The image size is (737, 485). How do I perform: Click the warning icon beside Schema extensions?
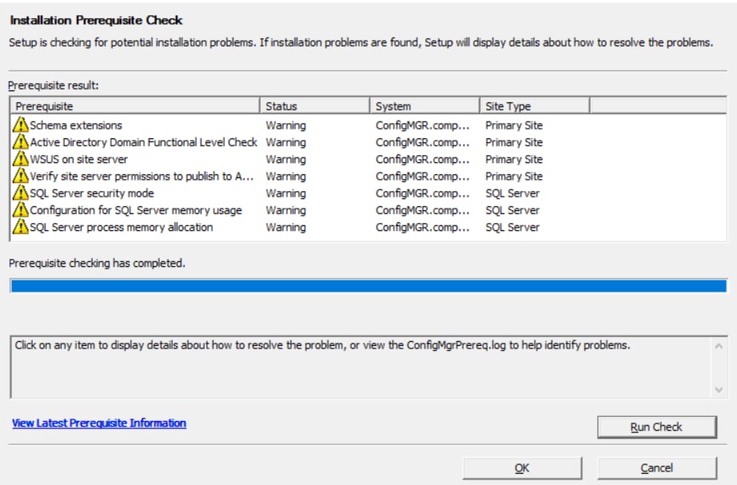point(20,125)
